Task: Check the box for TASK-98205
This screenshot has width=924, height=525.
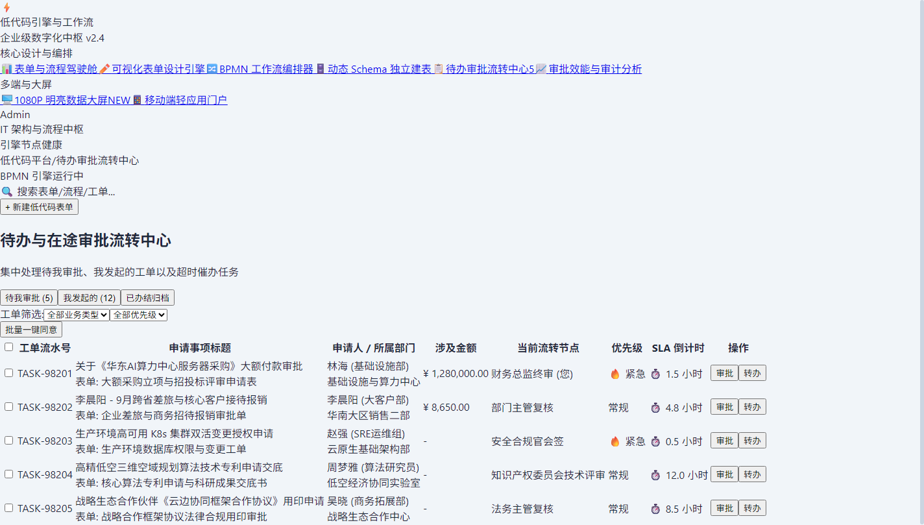Action: click(8, 508)
